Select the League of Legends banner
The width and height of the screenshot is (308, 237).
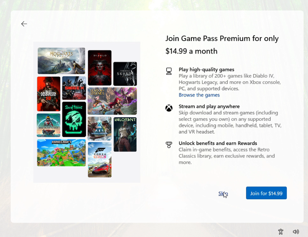pos(112,101)
